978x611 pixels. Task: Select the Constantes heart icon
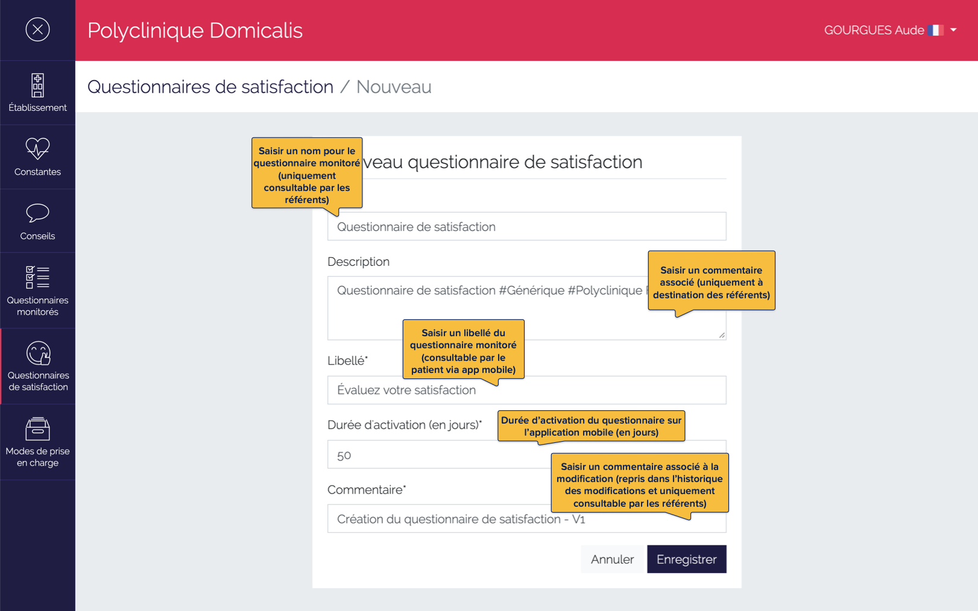tap(37, 149)
